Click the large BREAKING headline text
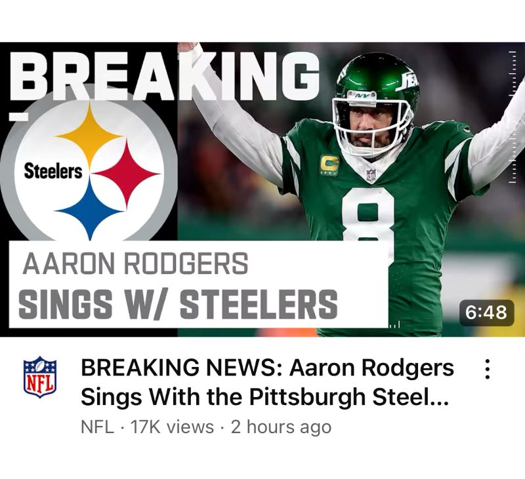This screenshot has height=479, width=525. [x=165, y=76]
